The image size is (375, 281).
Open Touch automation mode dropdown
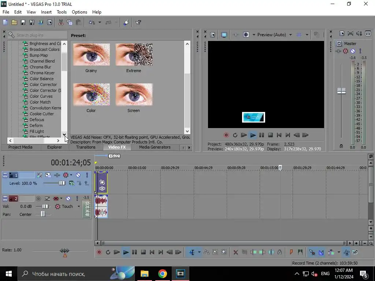(x=79, y=206)
